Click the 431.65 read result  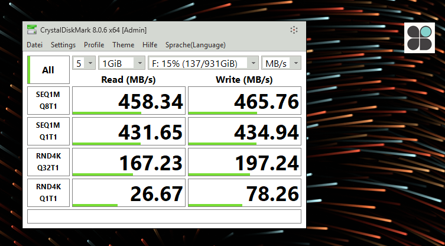(129, 131)
